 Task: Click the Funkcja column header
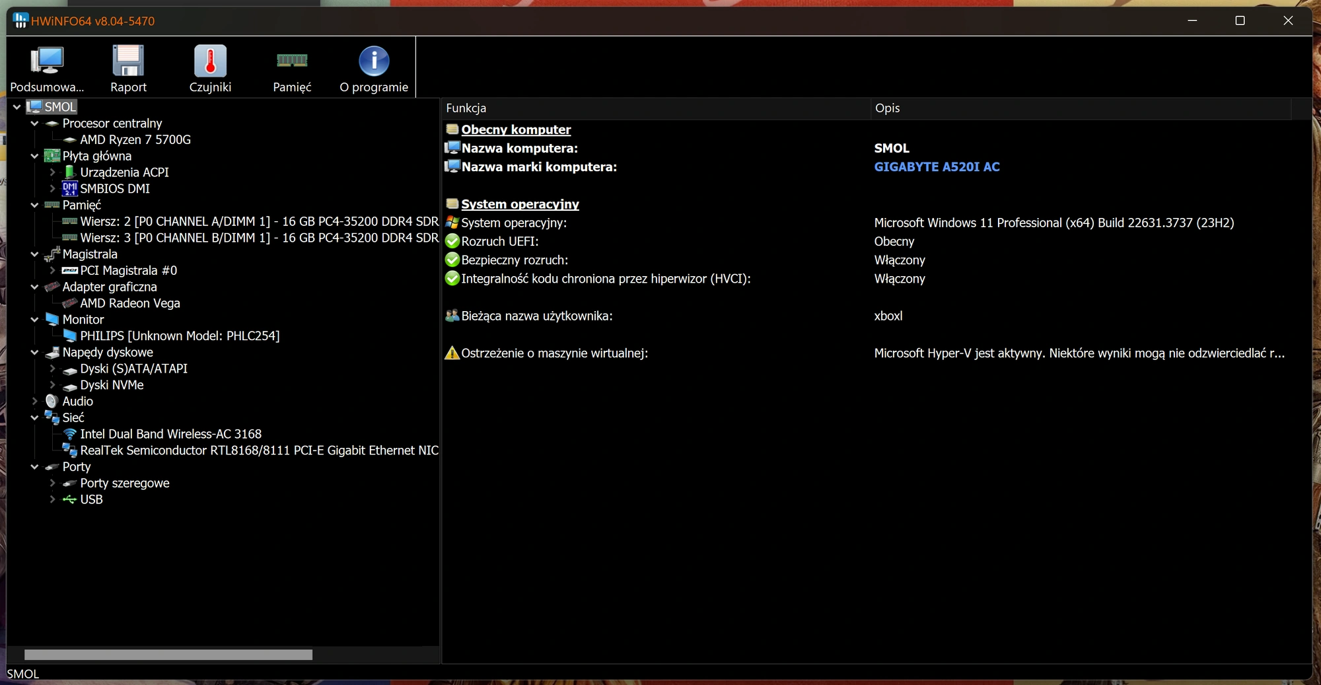coord(656,108)
